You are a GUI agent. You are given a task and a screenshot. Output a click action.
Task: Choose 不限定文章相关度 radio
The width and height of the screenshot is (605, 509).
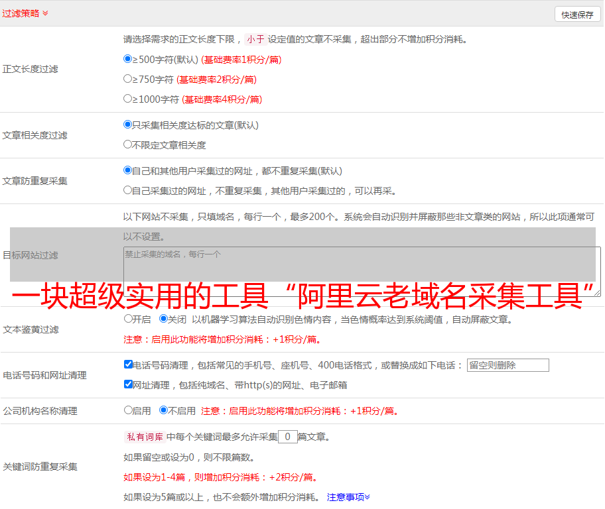click(127, 144)
